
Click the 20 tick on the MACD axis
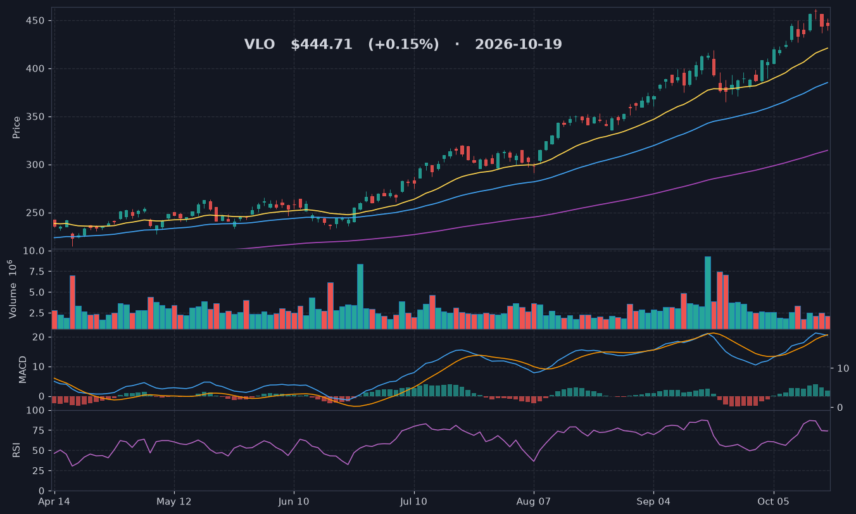39,337
